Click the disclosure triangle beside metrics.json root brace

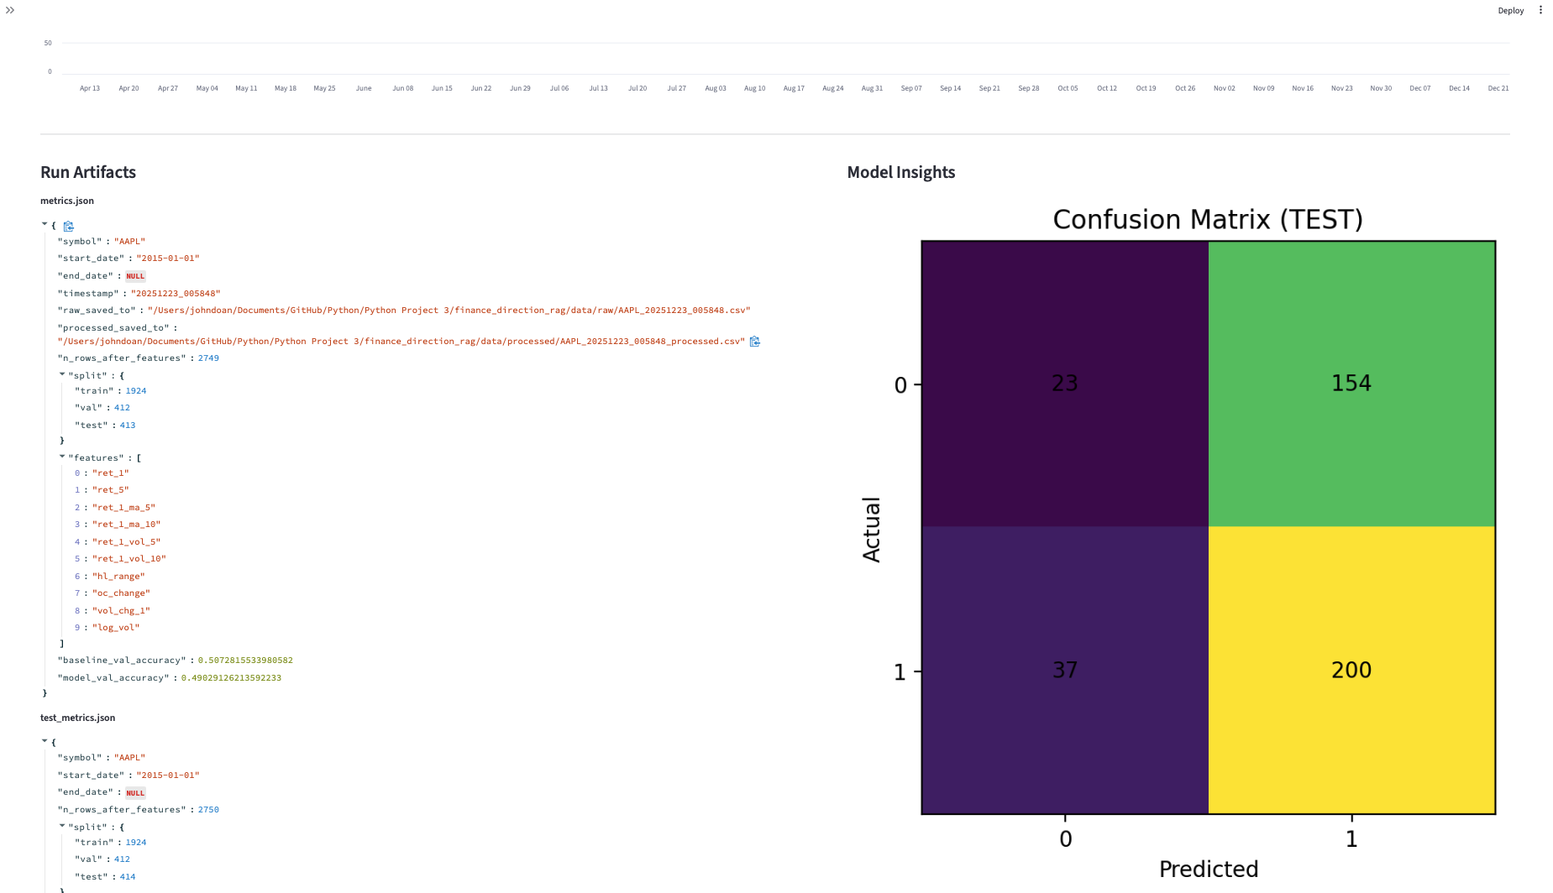tap(44, 224)
